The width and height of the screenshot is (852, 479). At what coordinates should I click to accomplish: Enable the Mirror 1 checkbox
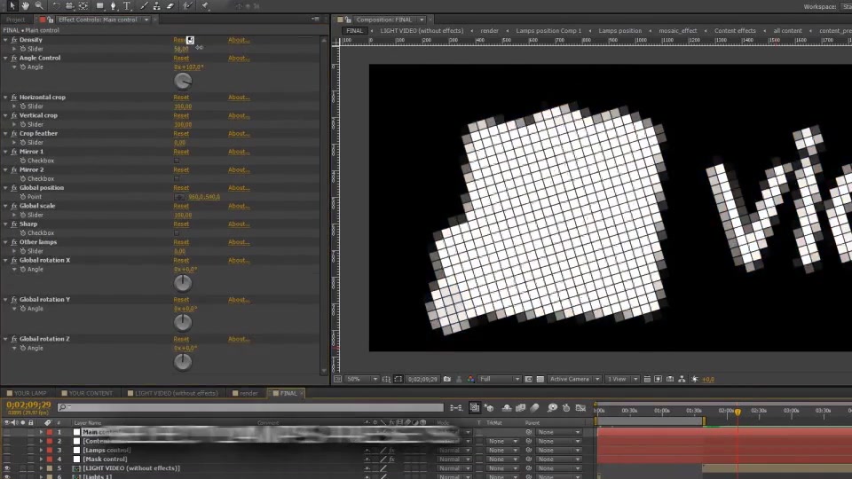click(x=177, y=161)
